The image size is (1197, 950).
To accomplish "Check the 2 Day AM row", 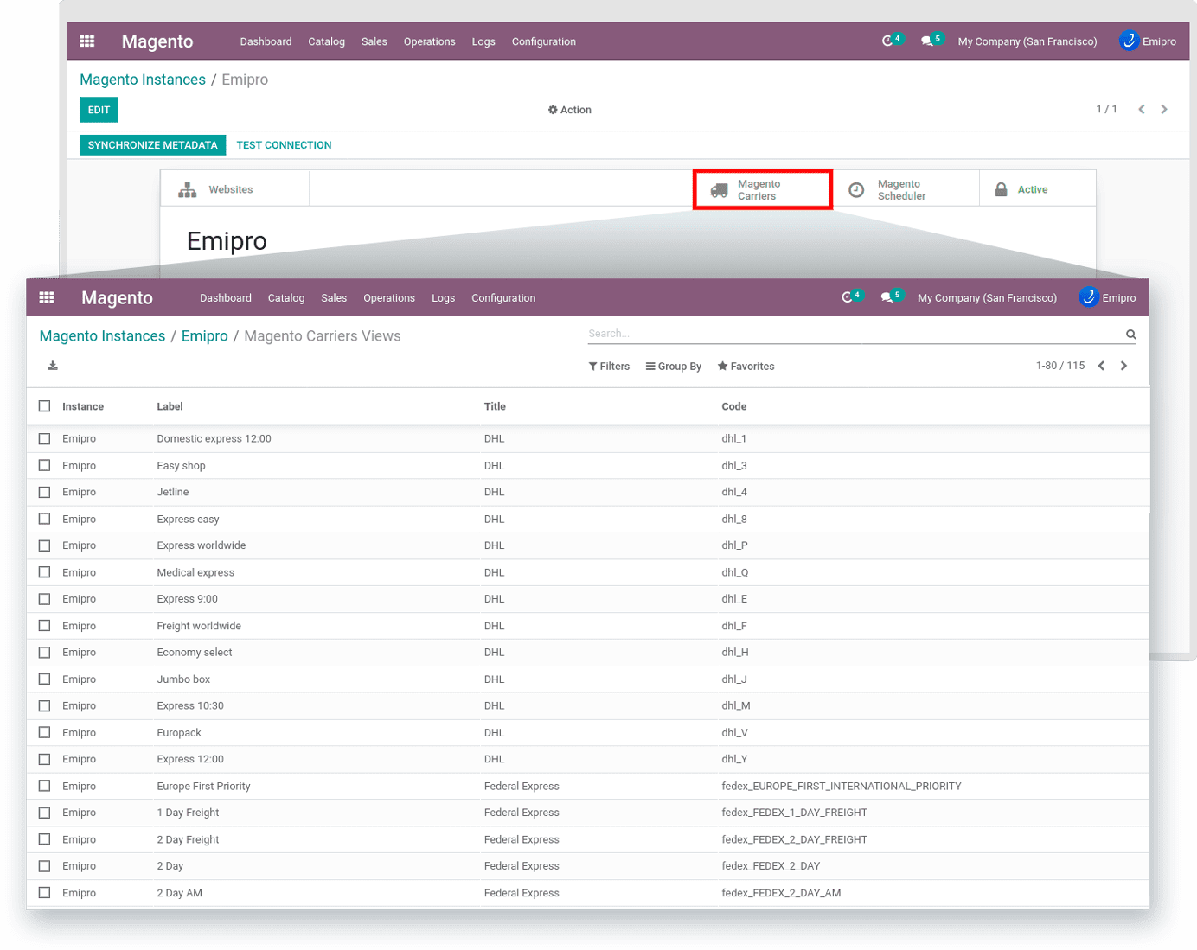I will click(x=45, y=893).
